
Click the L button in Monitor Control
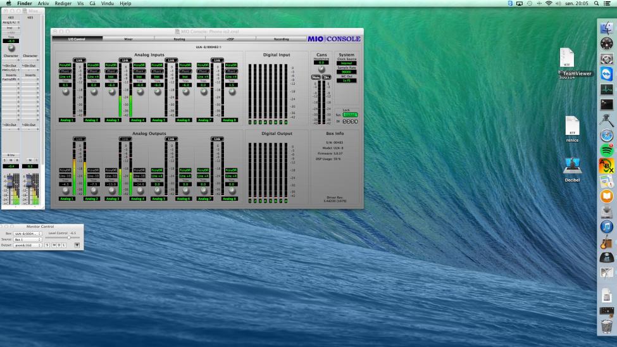[x=64, y=245]
